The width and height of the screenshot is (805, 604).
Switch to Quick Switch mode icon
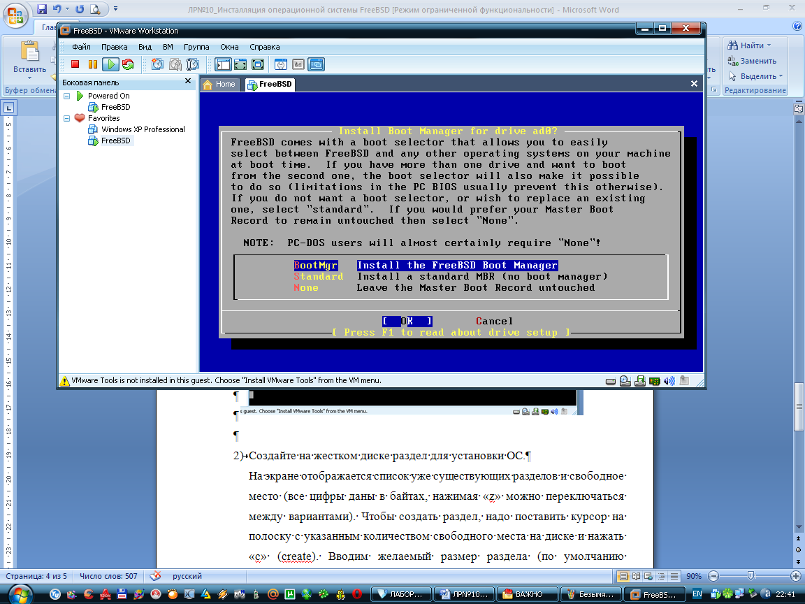[x=240, y=64]
